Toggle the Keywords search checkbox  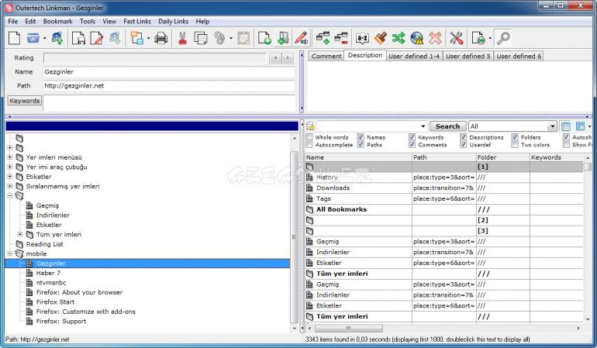412,137
